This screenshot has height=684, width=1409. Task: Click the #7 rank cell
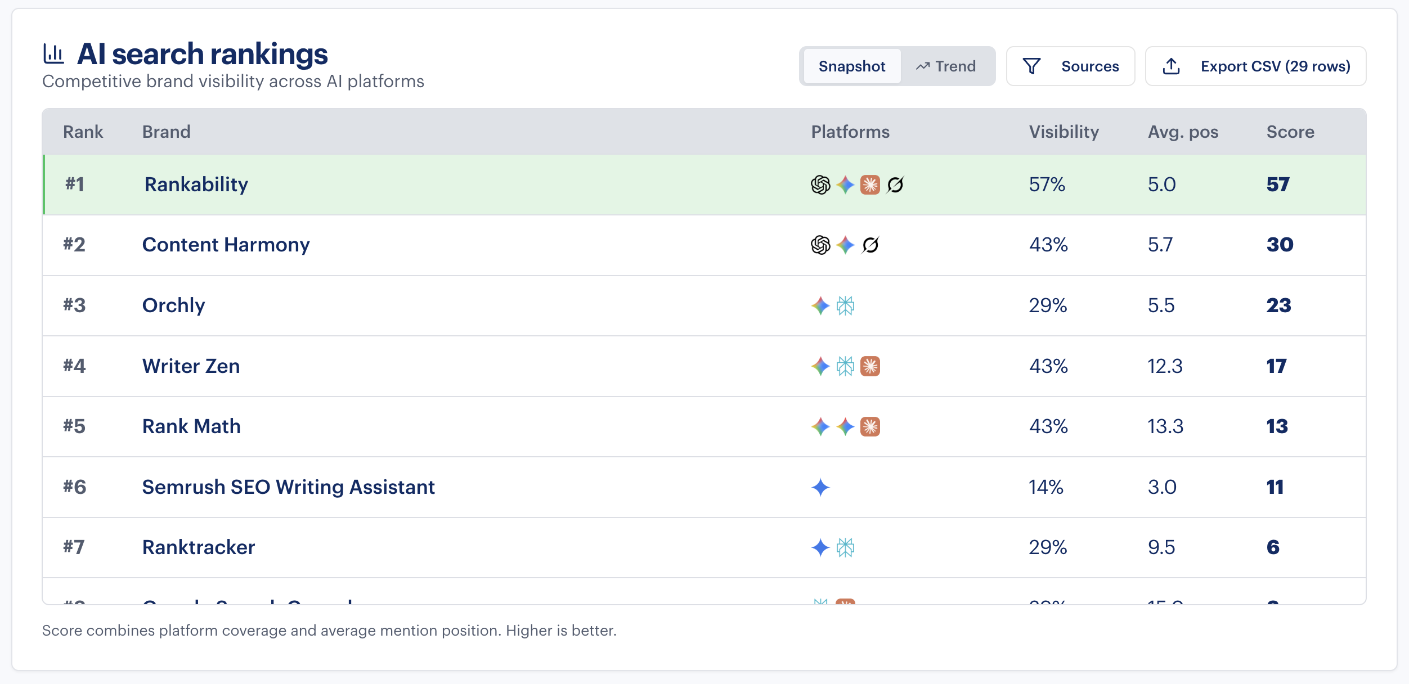[74, 547]
